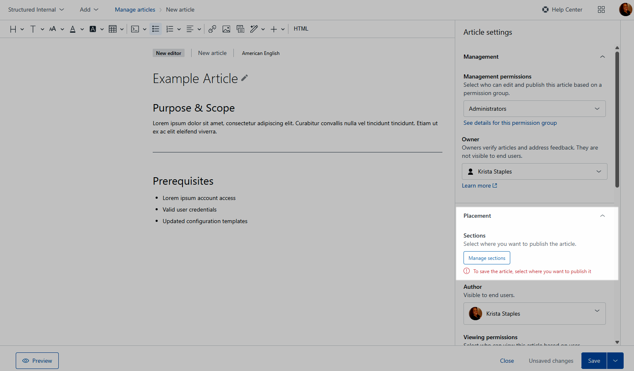
Task: Open See details for this permission group
Action: 510,123
